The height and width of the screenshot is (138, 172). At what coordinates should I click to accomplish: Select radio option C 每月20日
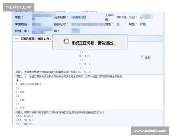17,124
